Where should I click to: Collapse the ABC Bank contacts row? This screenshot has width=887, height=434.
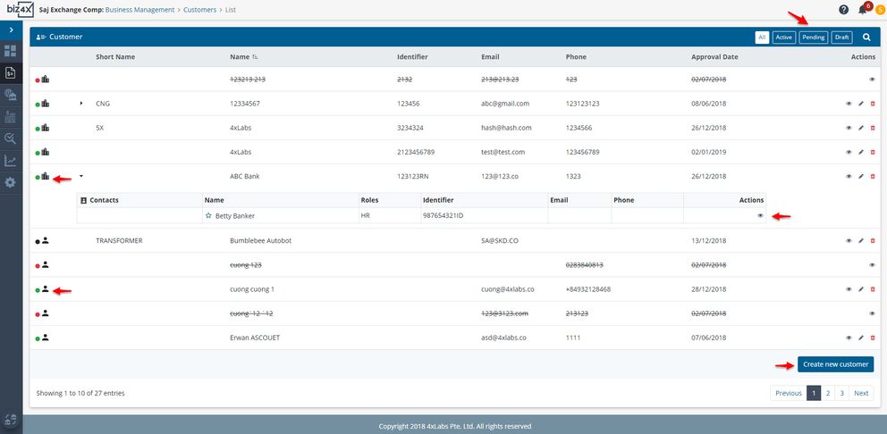click(x=80, y=177)
